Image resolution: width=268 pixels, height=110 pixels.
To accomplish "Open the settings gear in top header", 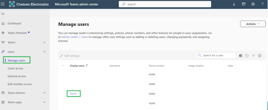I will pos(253,4).
